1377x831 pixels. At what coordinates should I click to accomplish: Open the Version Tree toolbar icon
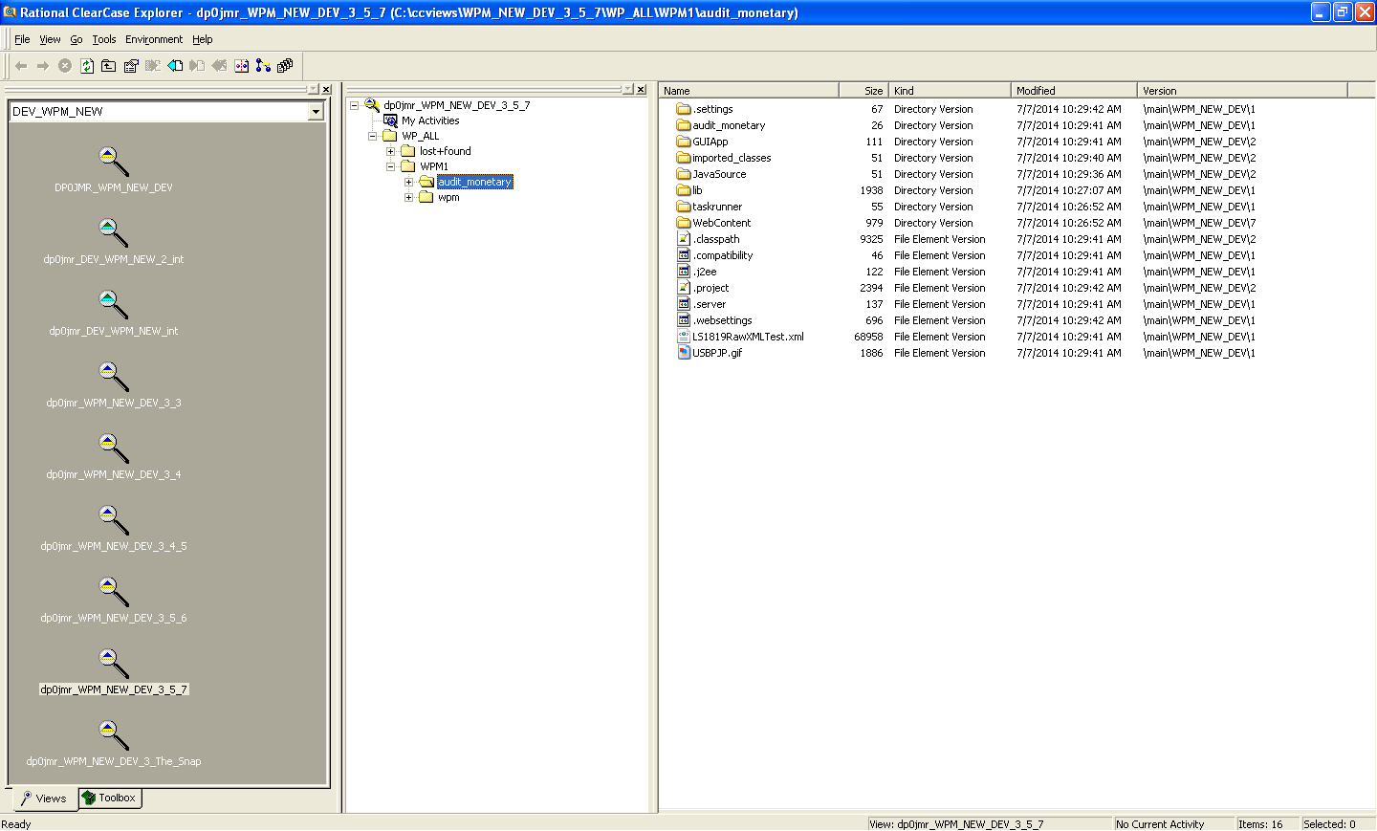[263, 66]
